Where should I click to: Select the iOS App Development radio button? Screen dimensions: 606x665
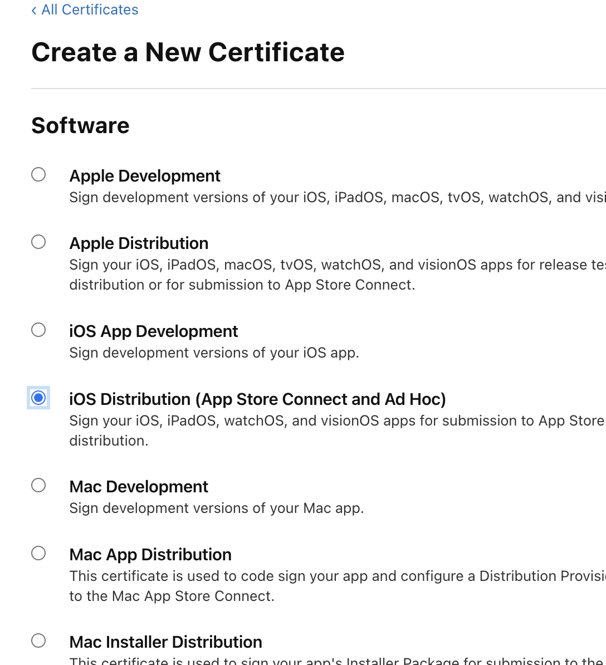[x=38, y=330]
